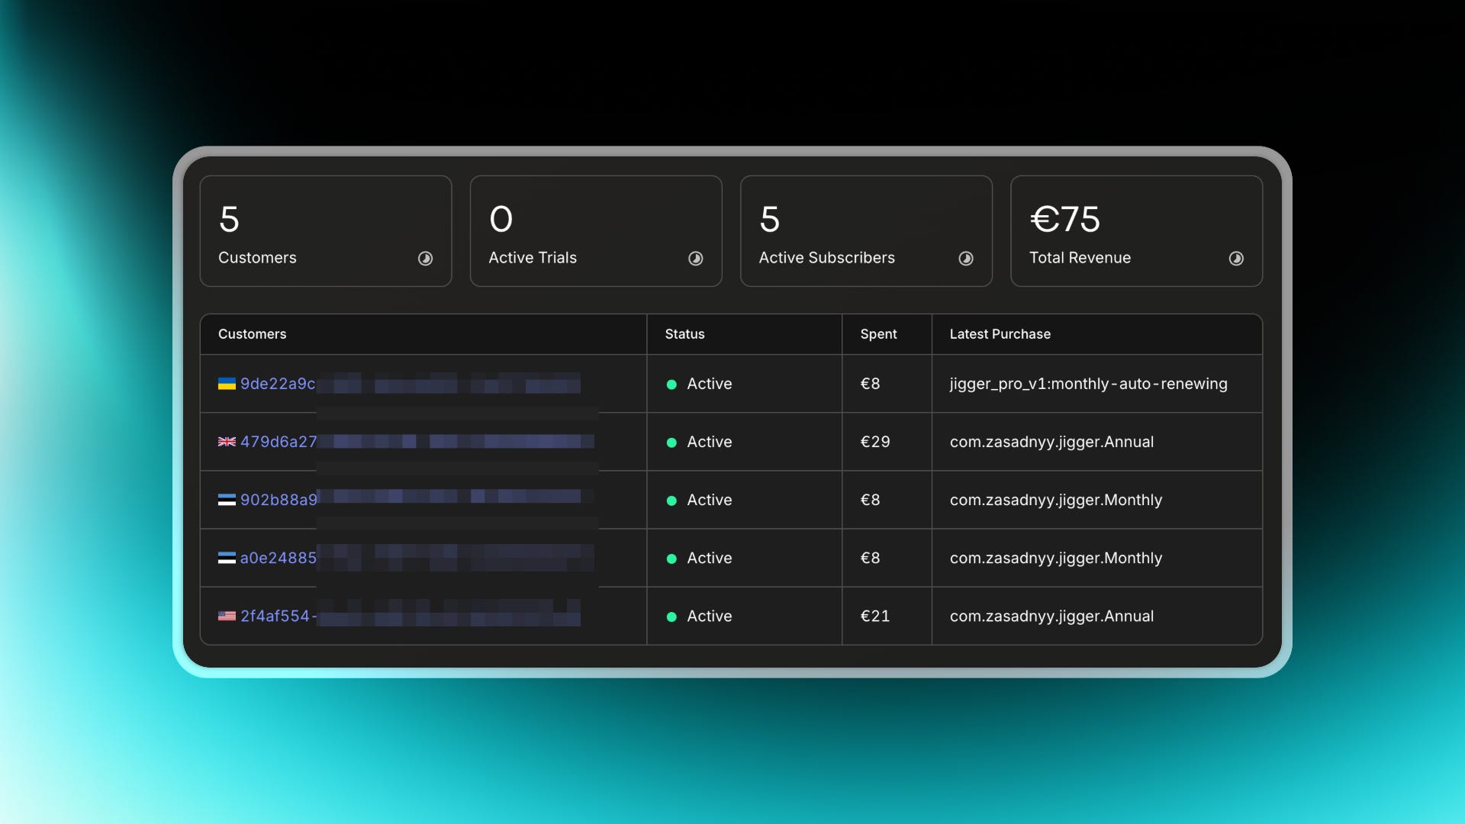Open customer 902b88a9 link

coord(279,500)
